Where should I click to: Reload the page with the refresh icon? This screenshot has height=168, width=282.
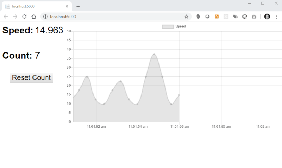[24, 17]
